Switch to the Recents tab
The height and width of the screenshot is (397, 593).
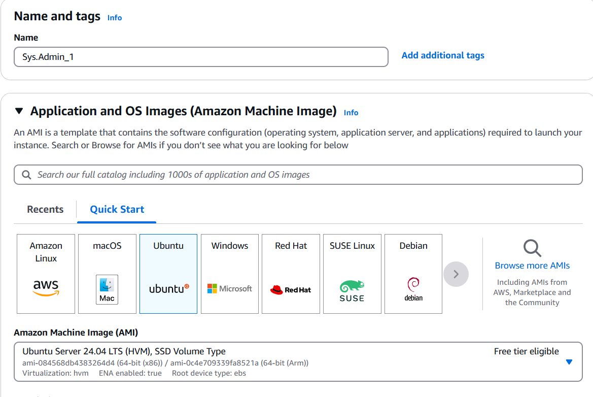click(45, 209)
